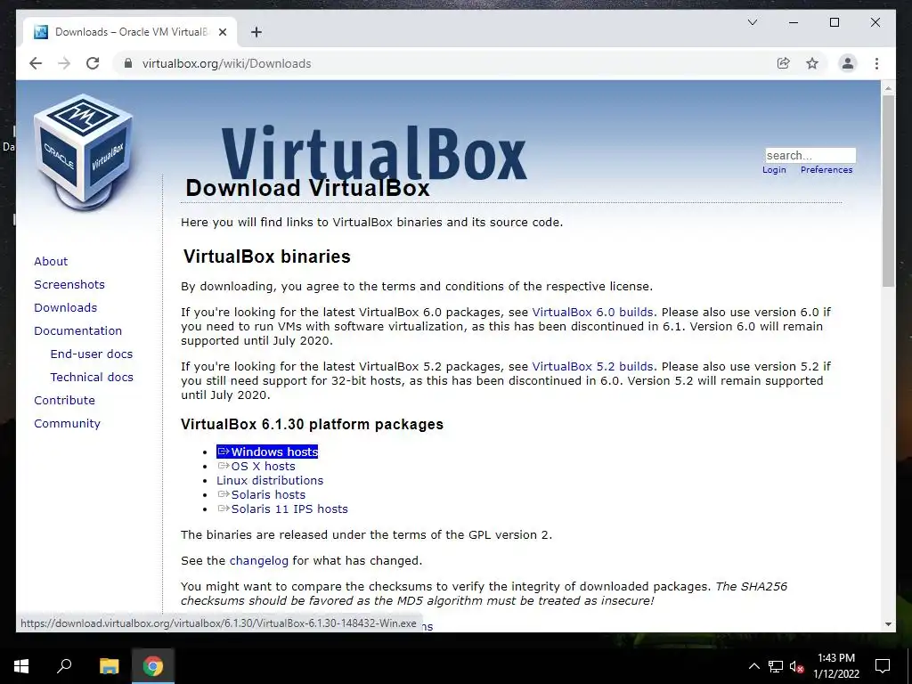Open Chrome's three-dot menu

[876, 63]
